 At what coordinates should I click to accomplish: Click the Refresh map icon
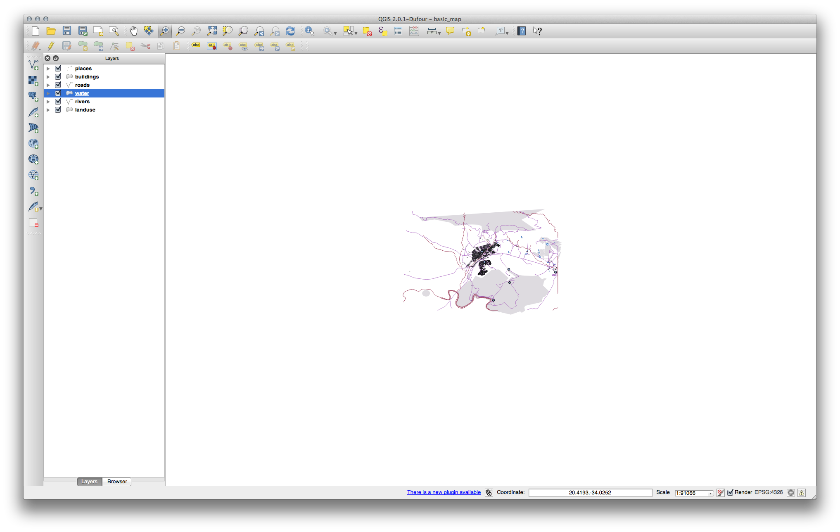[x=290, y=31]
